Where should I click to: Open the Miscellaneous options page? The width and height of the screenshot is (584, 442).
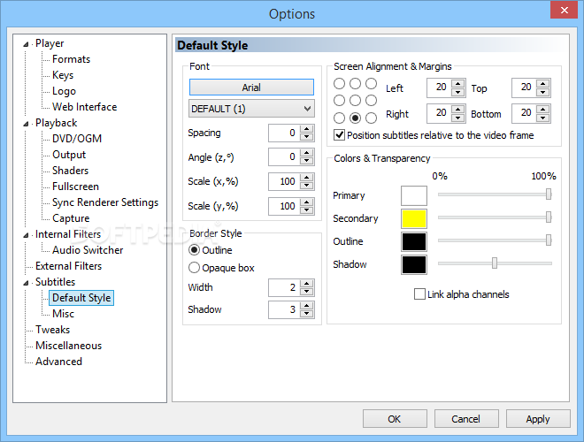point(68,346)
